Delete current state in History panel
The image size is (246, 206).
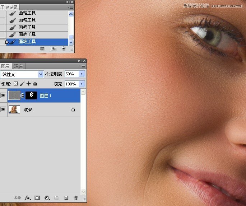(x=64, y=48)
